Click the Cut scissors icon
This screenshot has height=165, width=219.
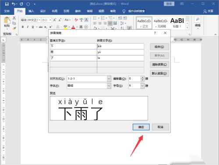coord(14,18)
